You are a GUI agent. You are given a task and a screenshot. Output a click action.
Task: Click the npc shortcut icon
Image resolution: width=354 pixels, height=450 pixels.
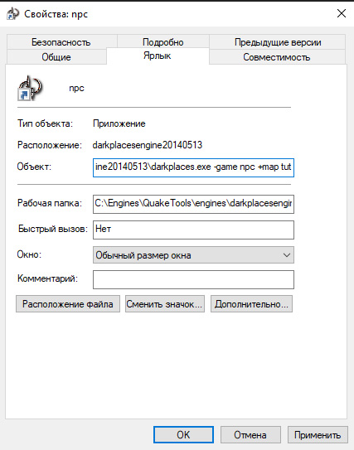[x=30, y=89]
